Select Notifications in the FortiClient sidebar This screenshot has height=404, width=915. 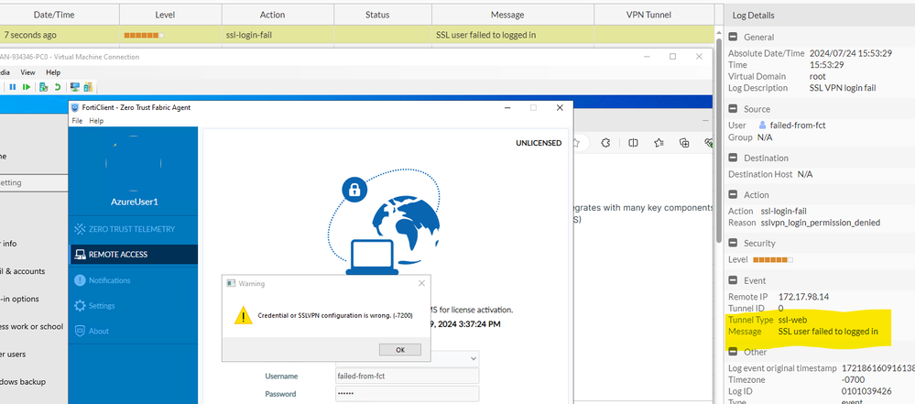coord(109,280)
